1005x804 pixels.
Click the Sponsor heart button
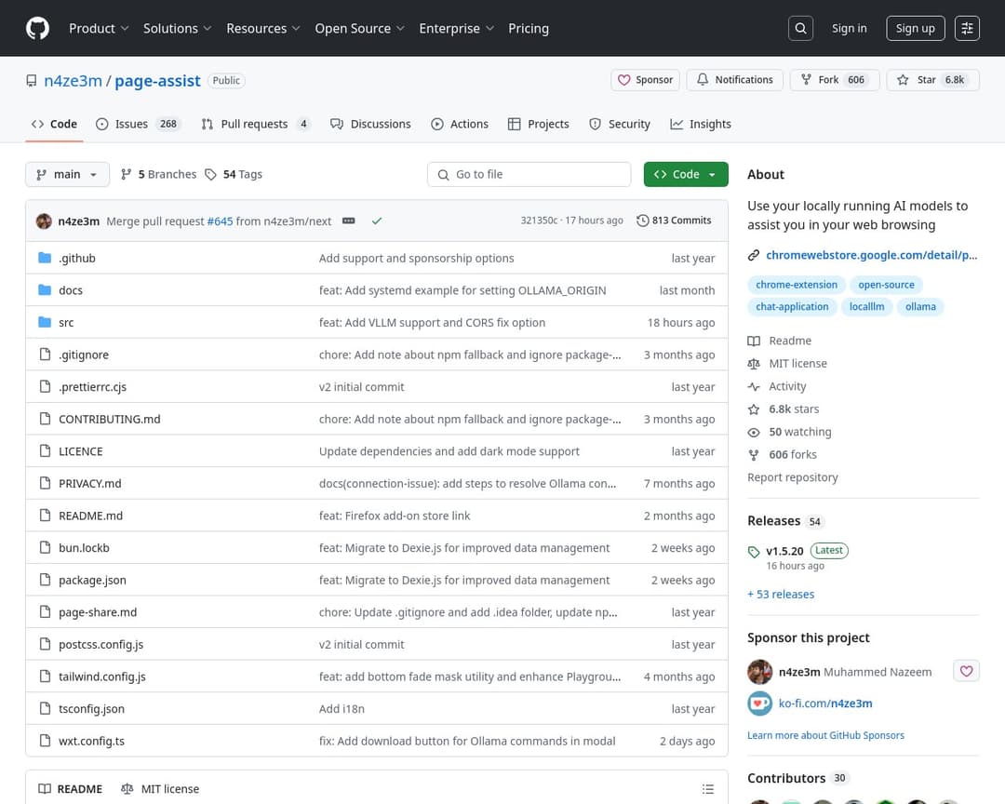point(645,80)
